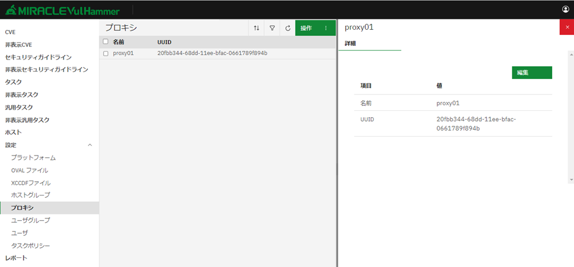Close the proxy01 detail panel

pos(567,27)
